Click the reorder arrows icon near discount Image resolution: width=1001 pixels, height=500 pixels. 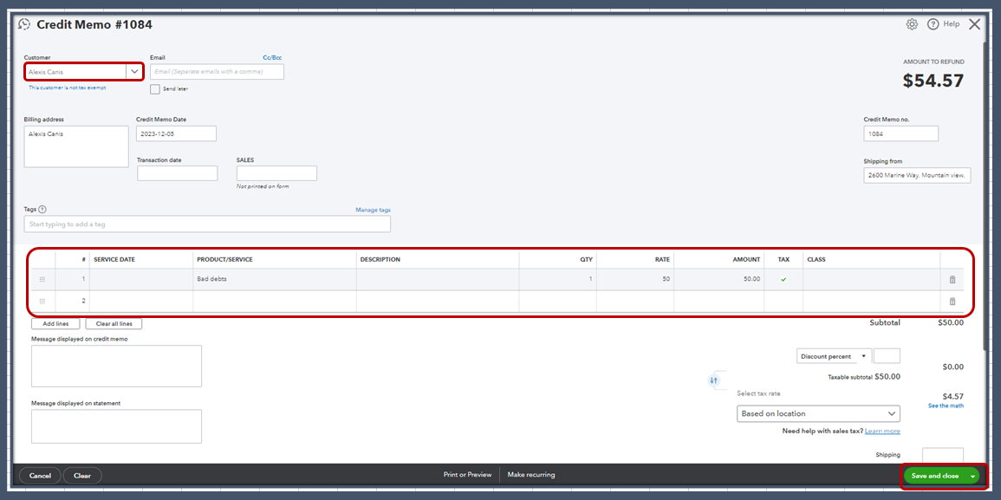715,380
